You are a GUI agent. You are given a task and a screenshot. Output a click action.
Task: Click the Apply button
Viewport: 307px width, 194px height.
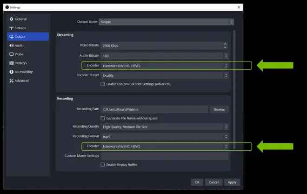(232, 182)
